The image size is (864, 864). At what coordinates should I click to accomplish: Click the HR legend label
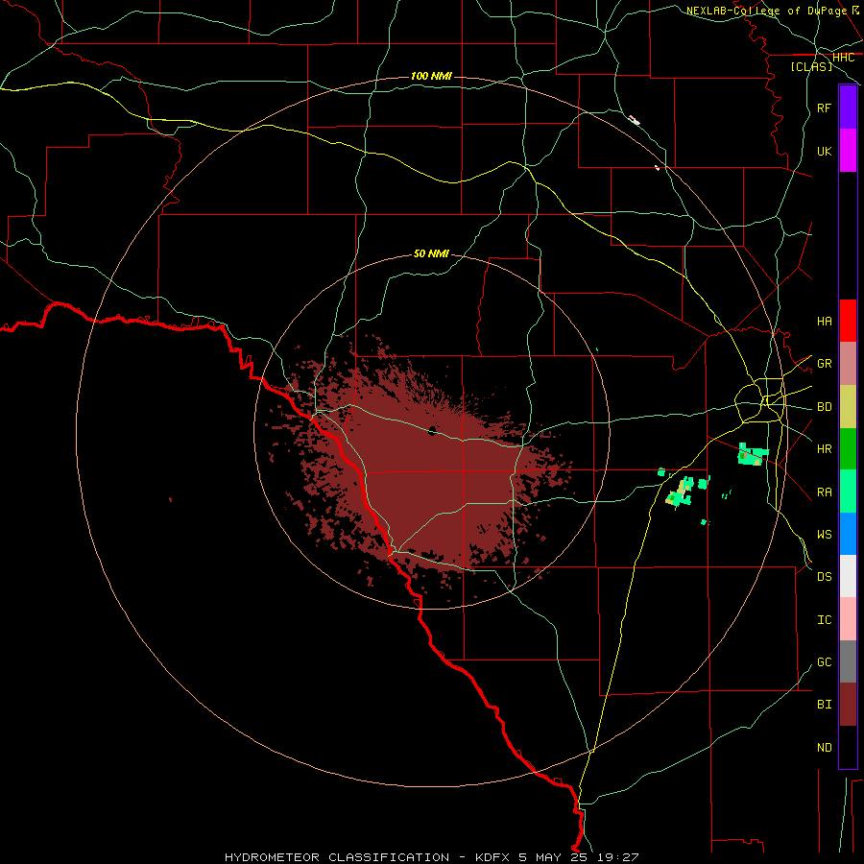click(824, 449)
